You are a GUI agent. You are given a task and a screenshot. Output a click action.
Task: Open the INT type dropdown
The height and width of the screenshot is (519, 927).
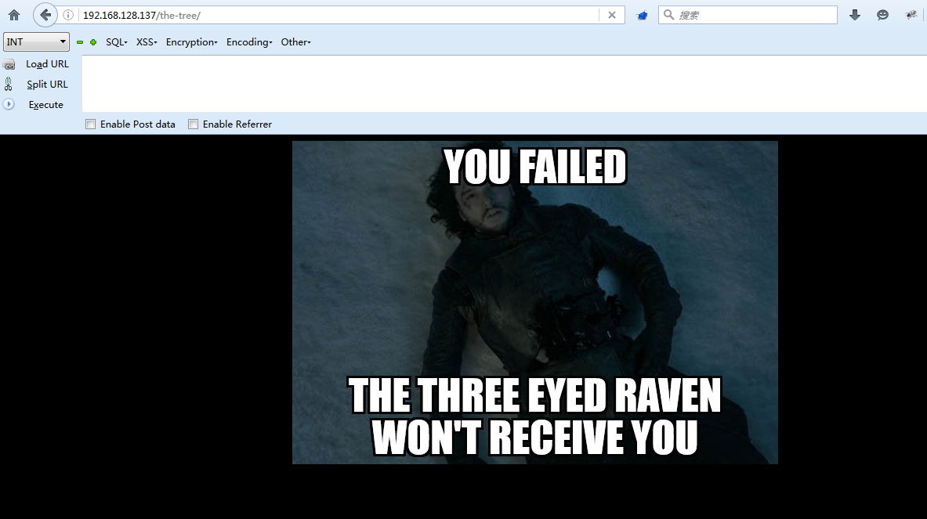(x=36, y=42)
